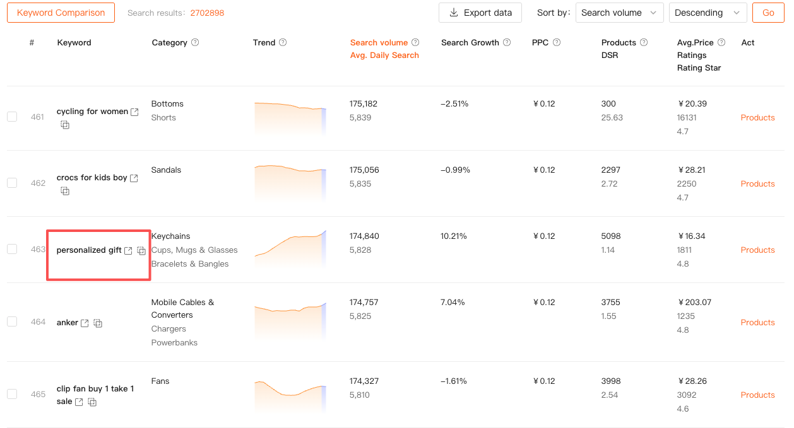Screen dimensions: 794x428
Task: Open Products link for crocs for kids boy
Action: tap(757, 184)
